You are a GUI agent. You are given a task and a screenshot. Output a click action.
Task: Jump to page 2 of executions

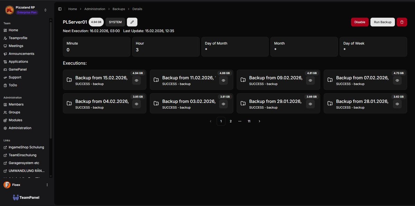point(230,121)
